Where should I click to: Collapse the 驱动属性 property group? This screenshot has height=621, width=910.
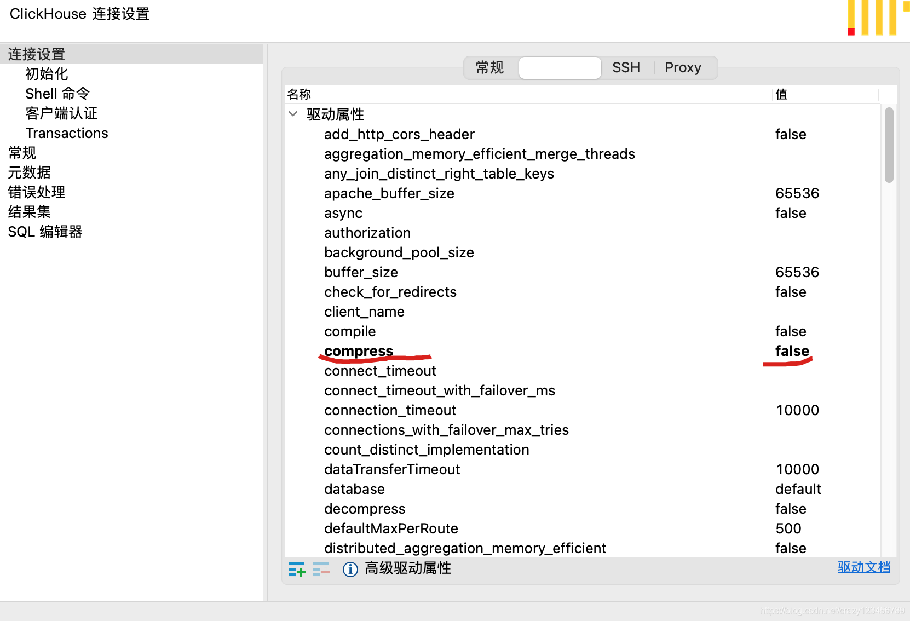coord(293,114)
